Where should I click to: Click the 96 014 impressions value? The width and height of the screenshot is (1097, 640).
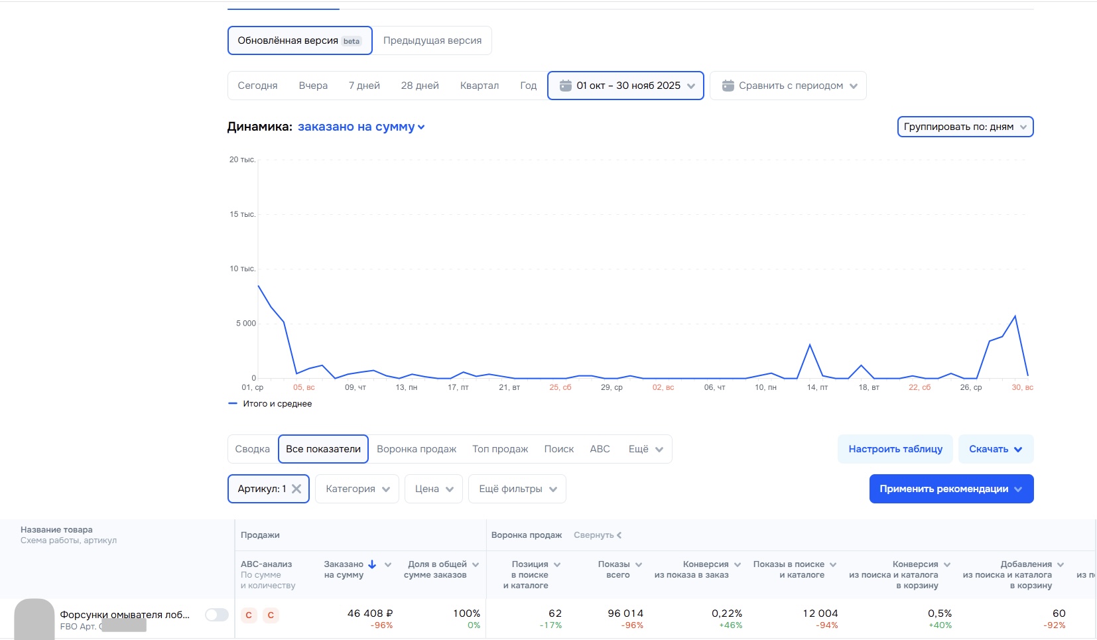(625, 613)
